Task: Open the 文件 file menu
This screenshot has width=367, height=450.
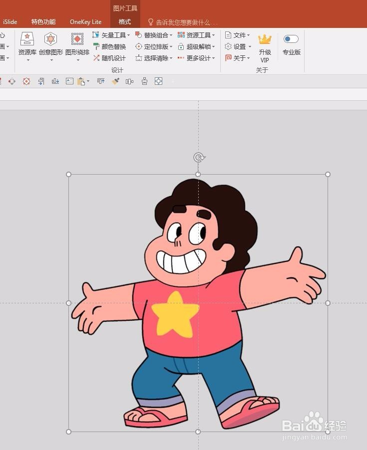Action: pos(237,35)
